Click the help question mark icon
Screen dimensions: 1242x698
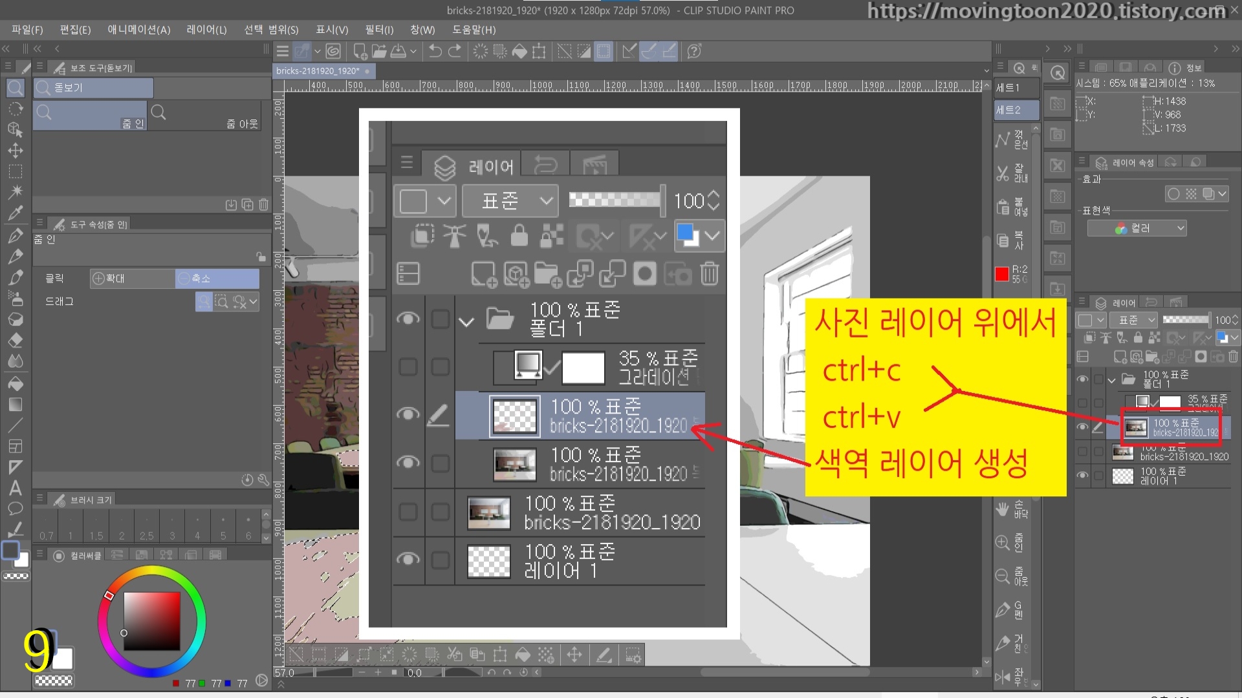tap(694, 51)
